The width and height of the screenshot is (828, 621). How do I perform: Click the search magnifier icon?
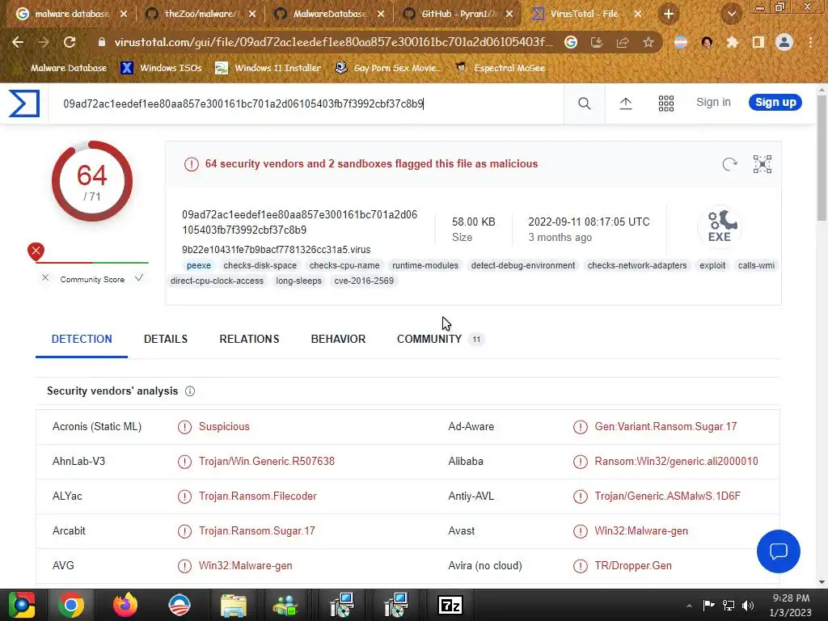(x=584, y=103)
